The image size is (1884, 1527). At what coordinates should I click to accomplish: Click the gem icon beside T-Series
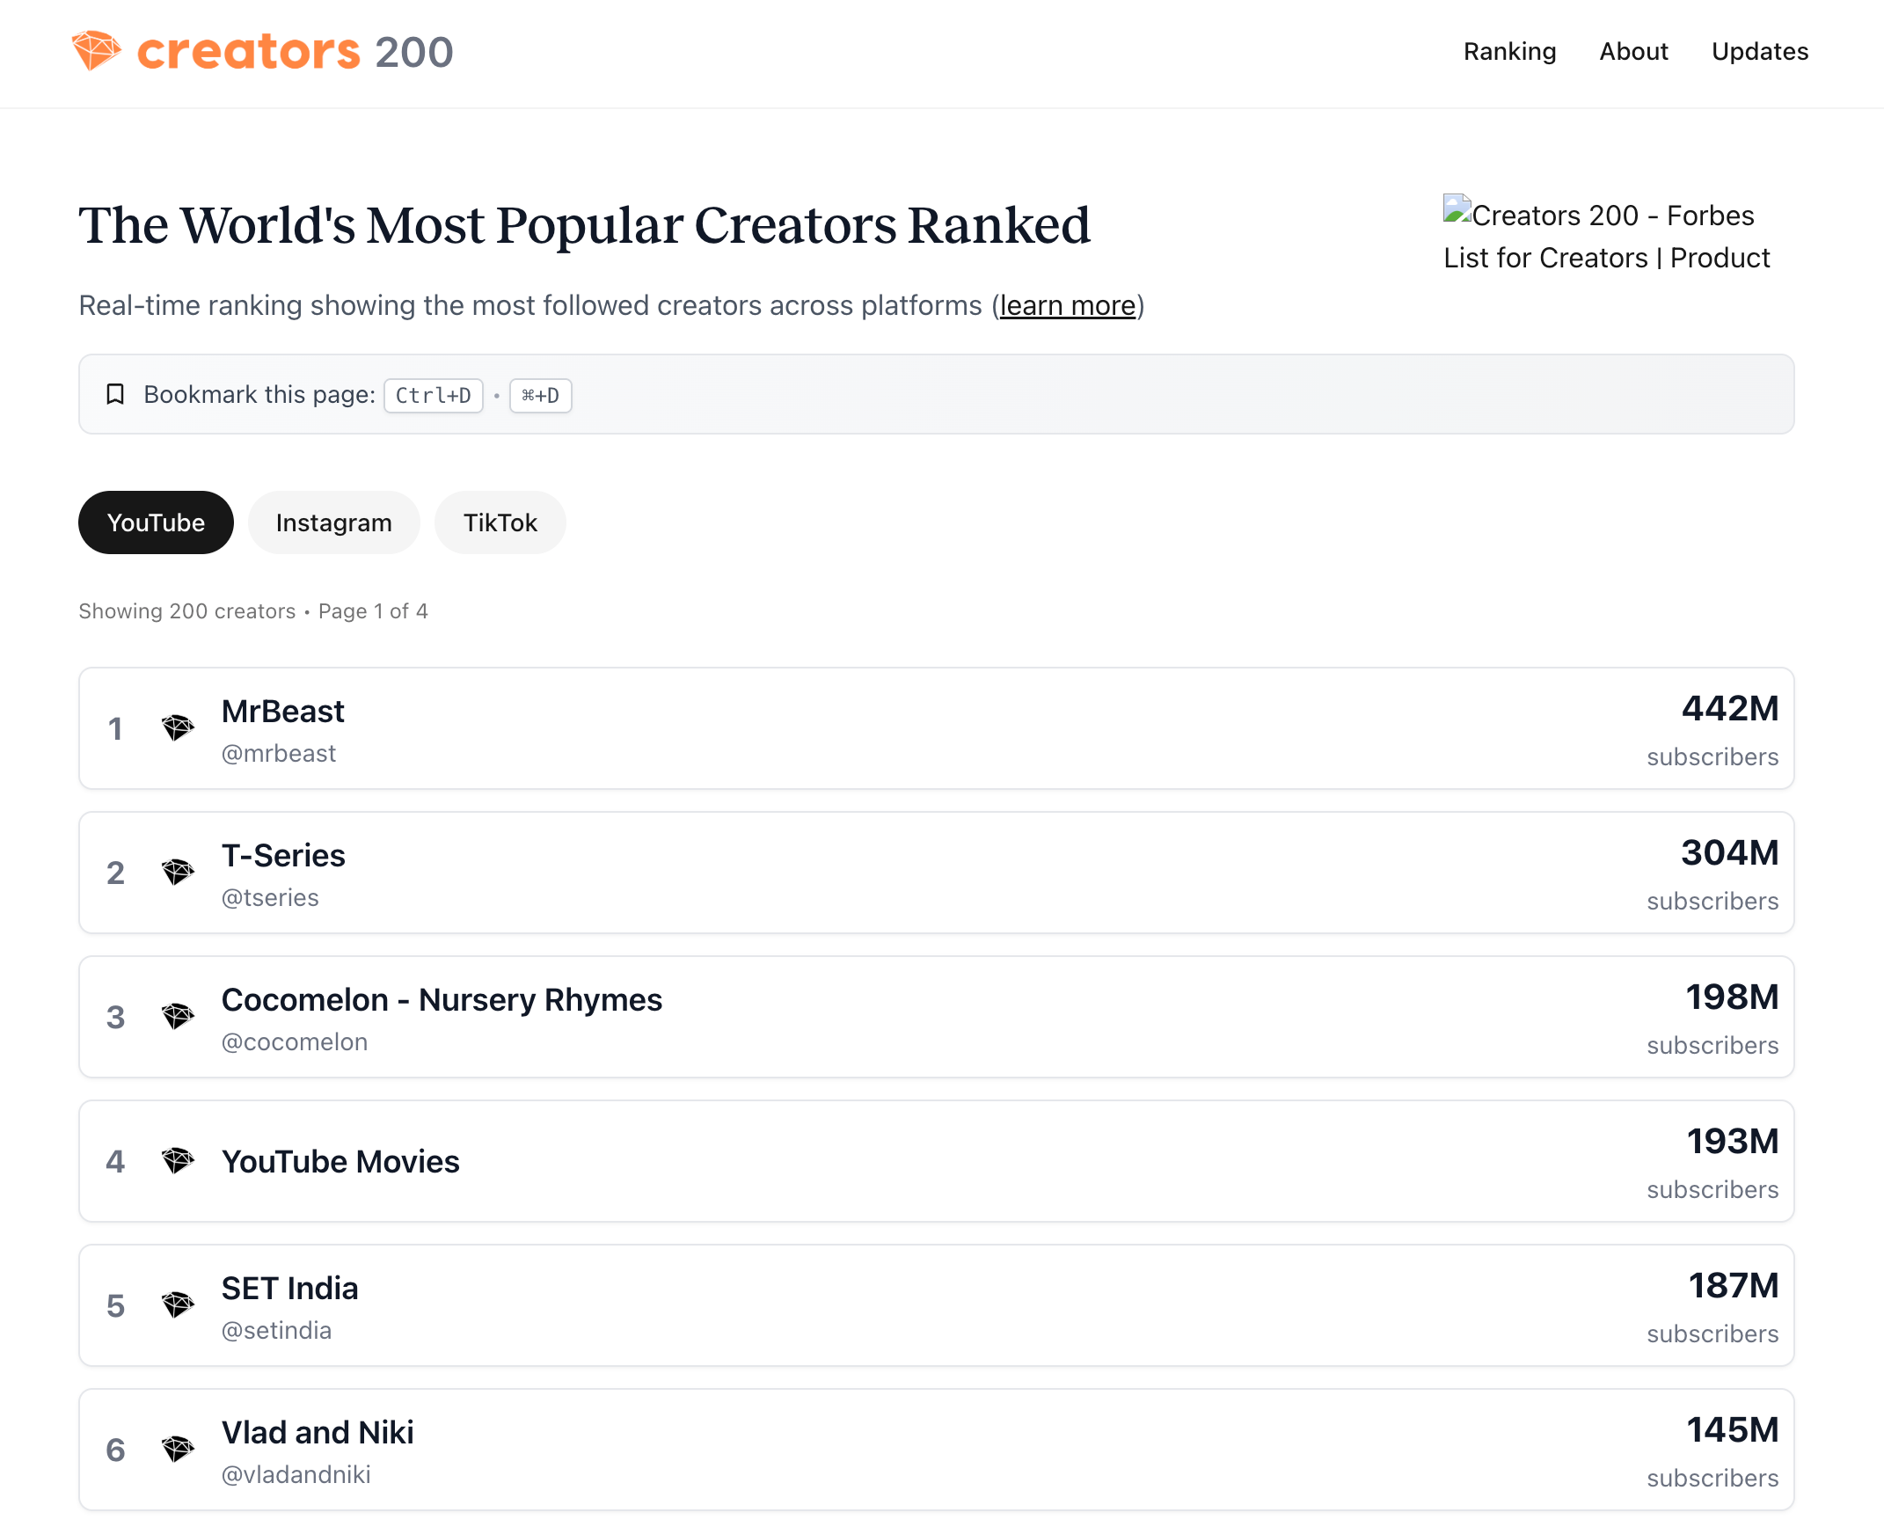click(x=178, y=873)
